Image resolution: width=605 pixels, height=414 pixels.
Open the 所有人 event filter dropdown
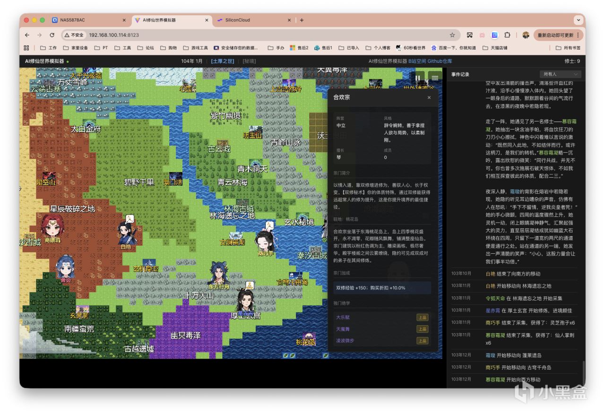[x=561, y=74]
